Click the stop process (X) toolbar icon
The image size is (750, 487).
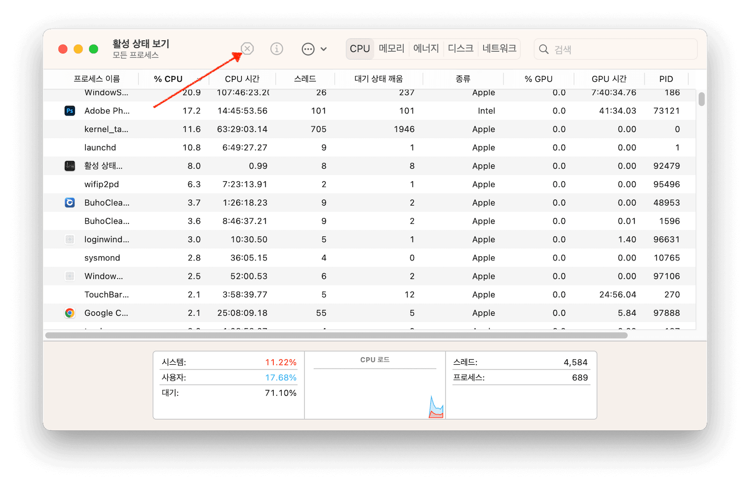[247, 49]
